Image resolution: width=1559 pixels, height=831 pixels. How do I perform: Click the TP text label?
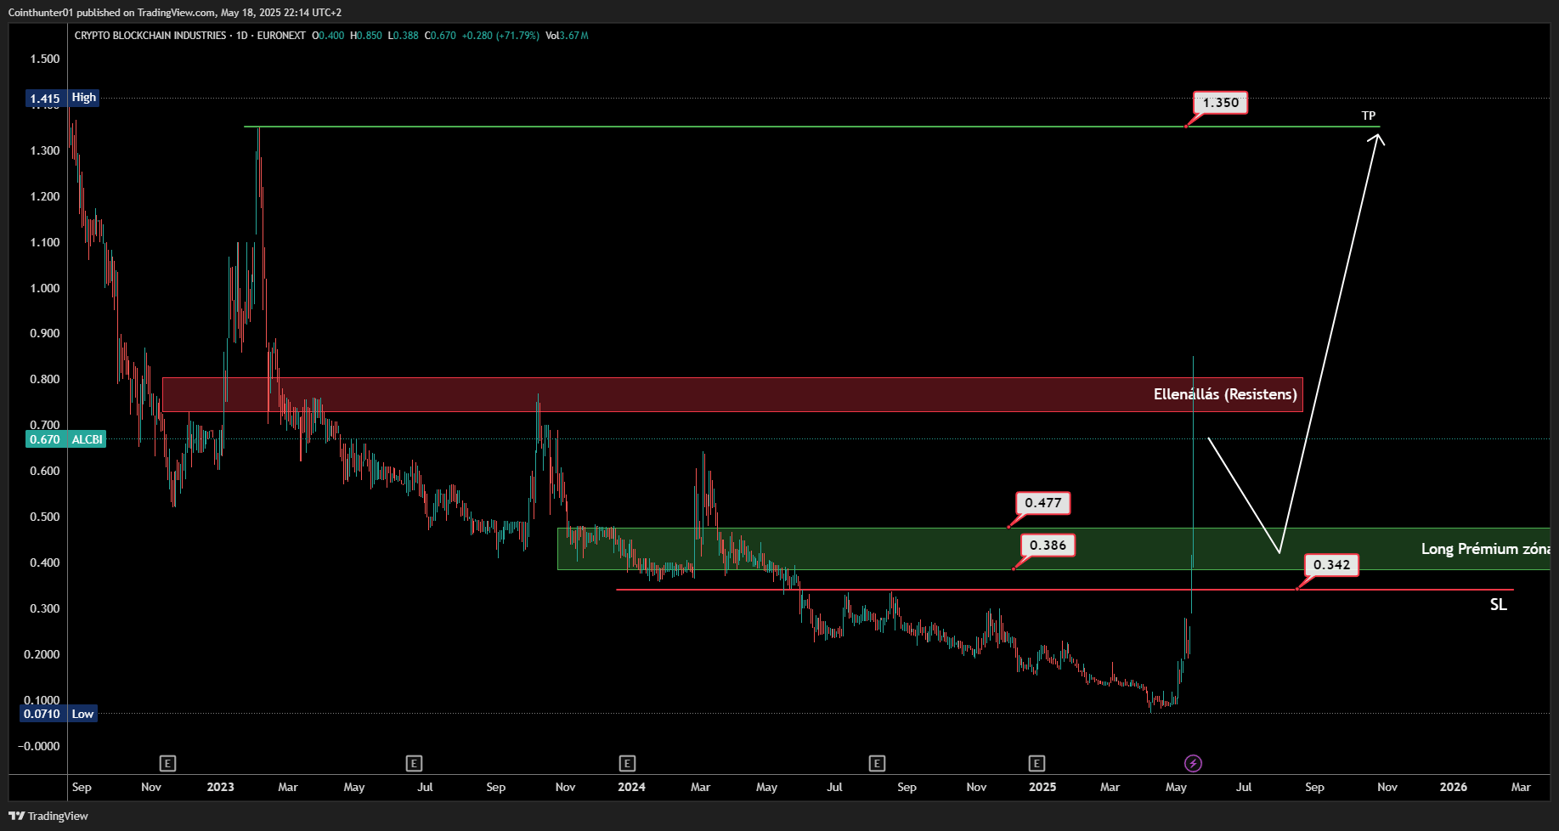1368,116
